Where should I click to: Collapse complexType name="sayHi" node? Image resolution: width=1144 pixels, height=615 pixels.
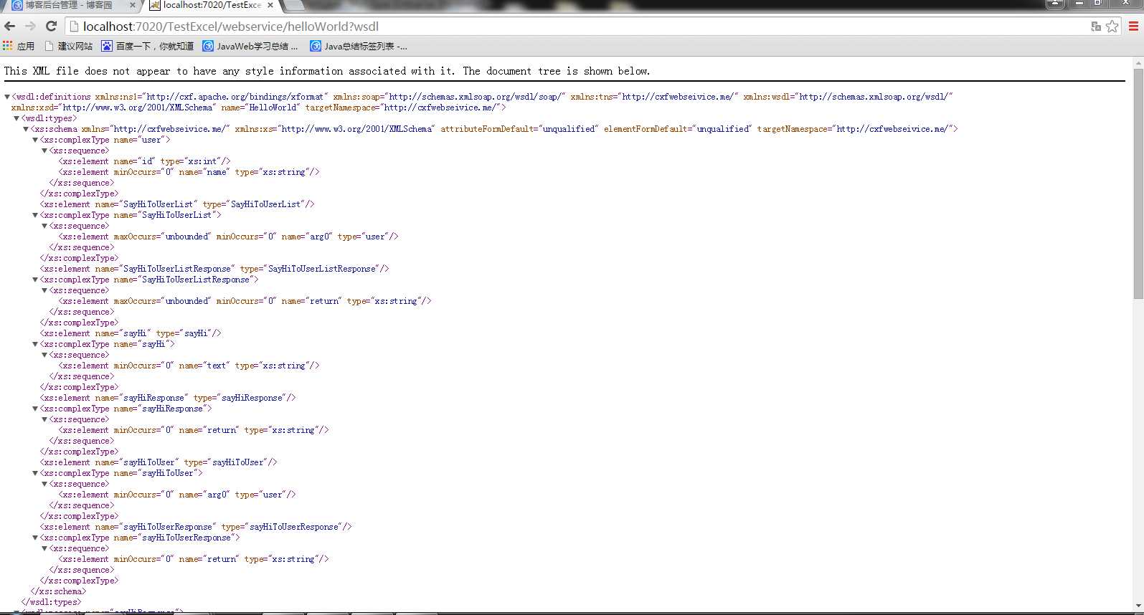tap(35, 344)
